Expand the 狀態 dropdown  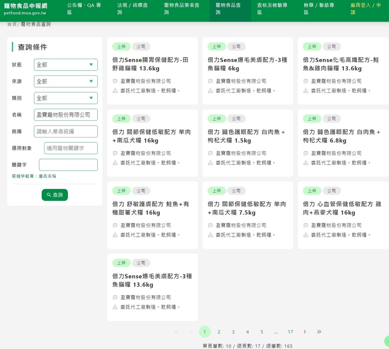66,65
